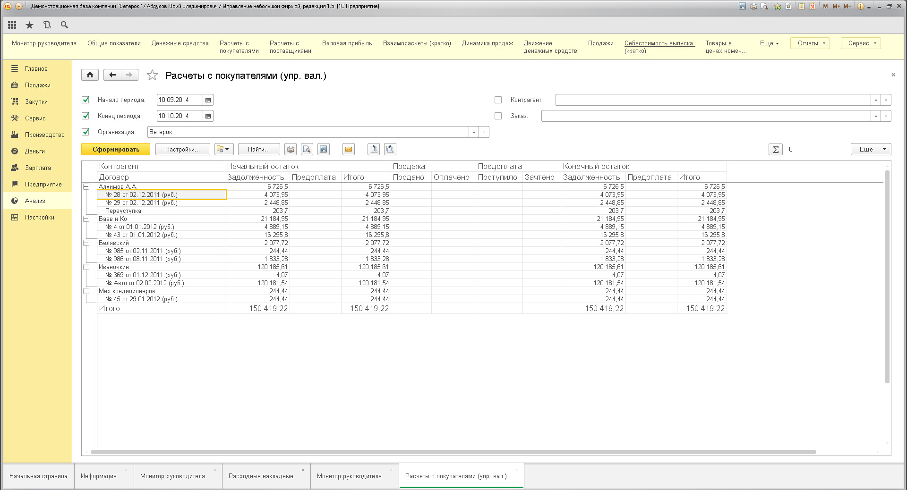Send report by email envelope icon
Image resolution: width=907 pixels, height=490 pixels.
349,149
